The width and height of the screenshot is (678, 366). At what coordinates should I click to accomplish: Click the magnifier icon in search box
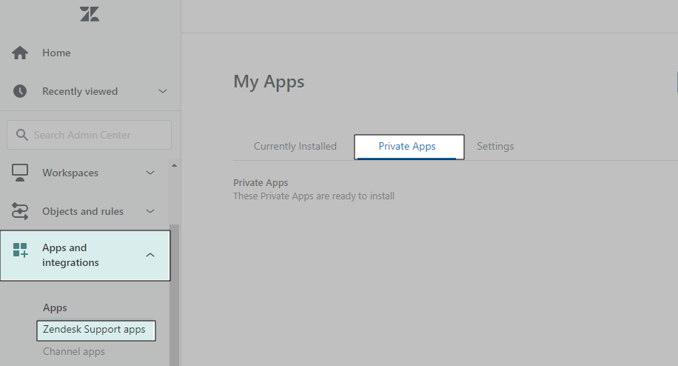tap(21, 135)
